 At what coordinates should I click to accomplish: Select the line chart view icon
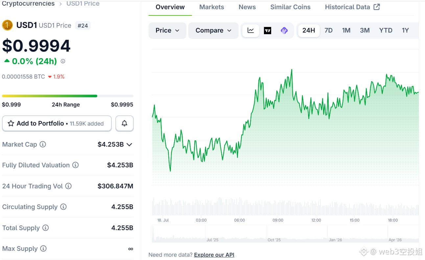click(x=251, y=31)
